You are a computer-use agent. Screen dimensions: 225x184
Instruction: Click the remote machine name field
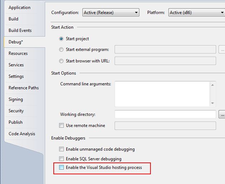[x=165, y=126]
